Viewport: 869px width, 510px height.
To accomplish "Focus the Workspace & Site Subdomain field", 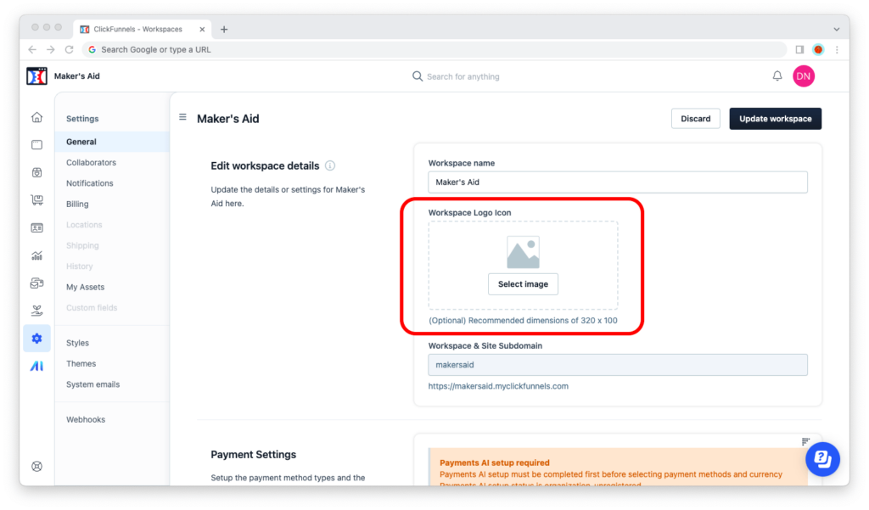I will [618, 365].
